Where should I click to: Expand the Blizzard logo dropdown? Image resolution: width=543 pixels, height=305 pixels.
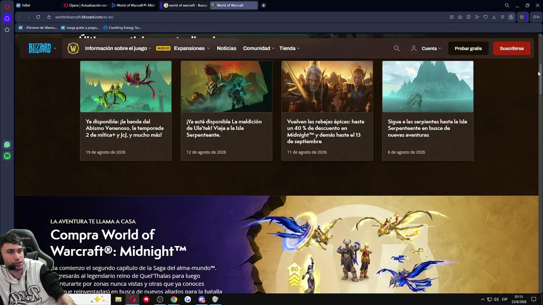pos(42,48)
